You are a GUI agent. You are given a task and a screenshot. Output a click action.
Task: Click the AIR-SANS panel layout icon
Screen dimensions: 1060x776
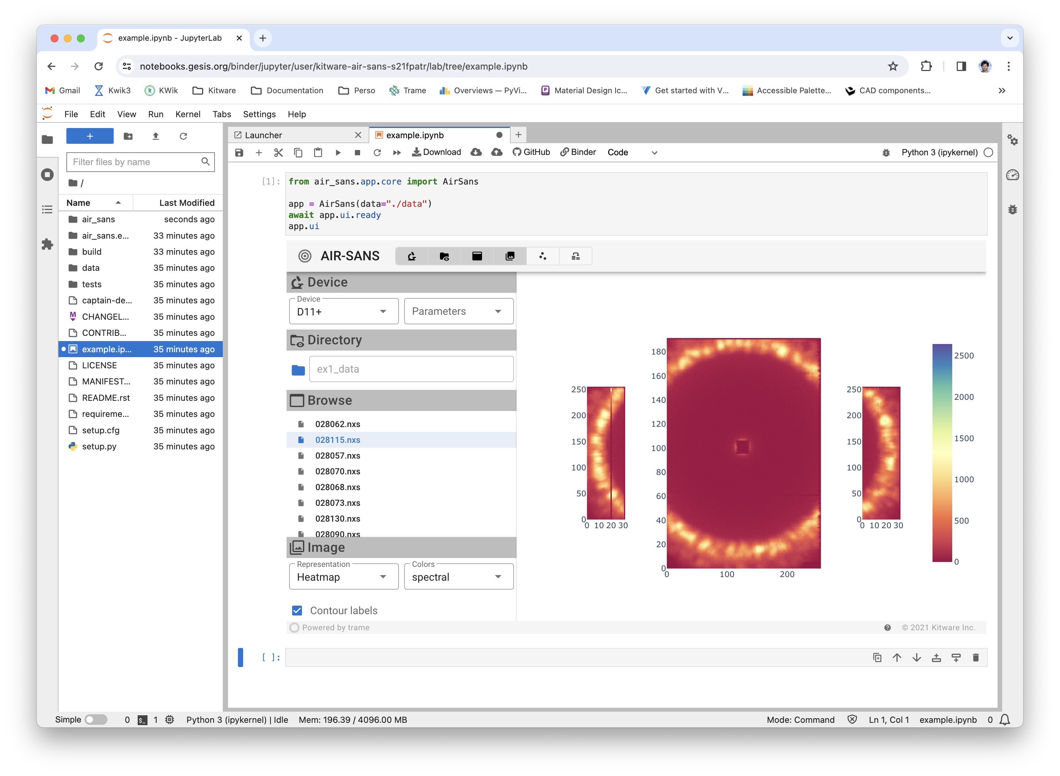click(x=575, y=256)
